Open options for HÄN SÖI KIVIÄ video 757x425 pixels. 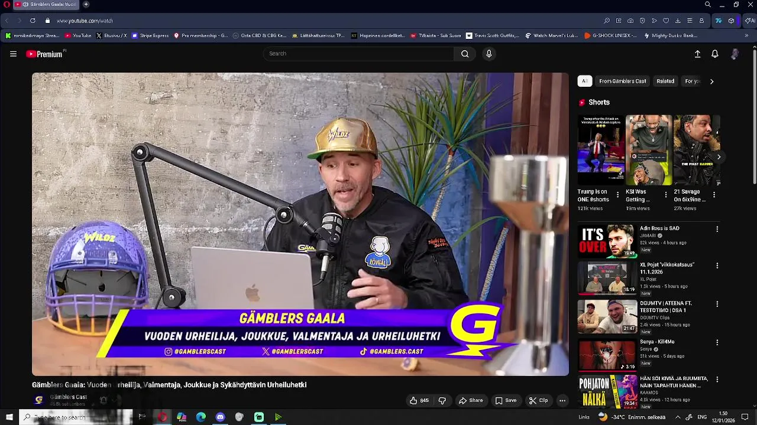[717, 380]
